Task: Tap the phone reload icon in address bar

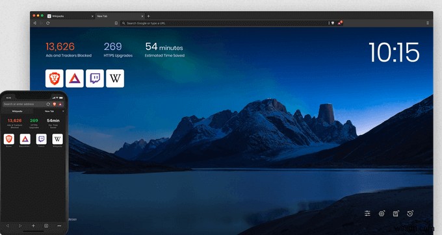Action: click(48, 104)
